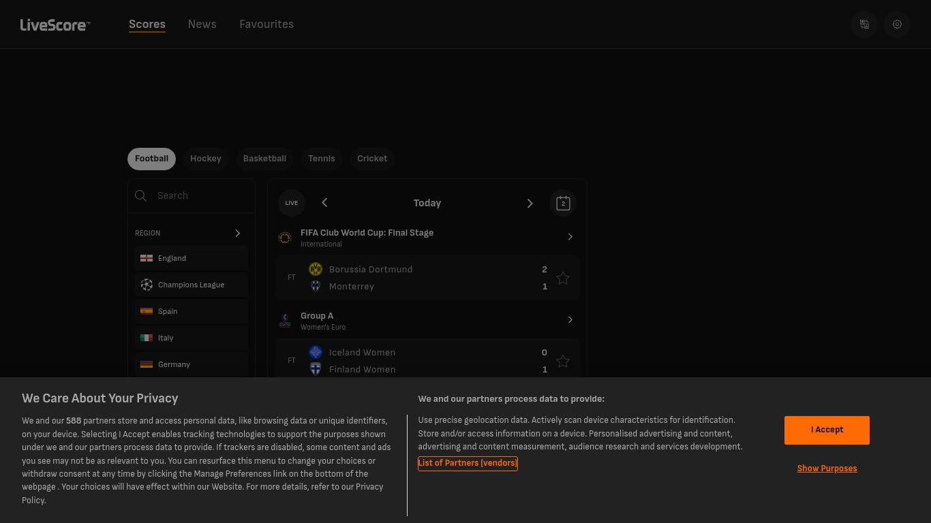
Task: Open List of Partners (vendors)
Action: [x=468, y=463]
